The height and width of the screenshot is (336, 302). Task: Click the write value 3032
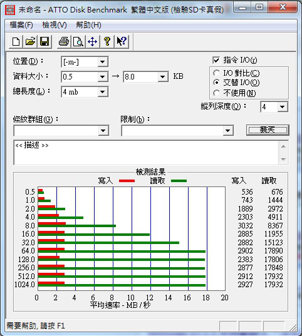[245, 226]
